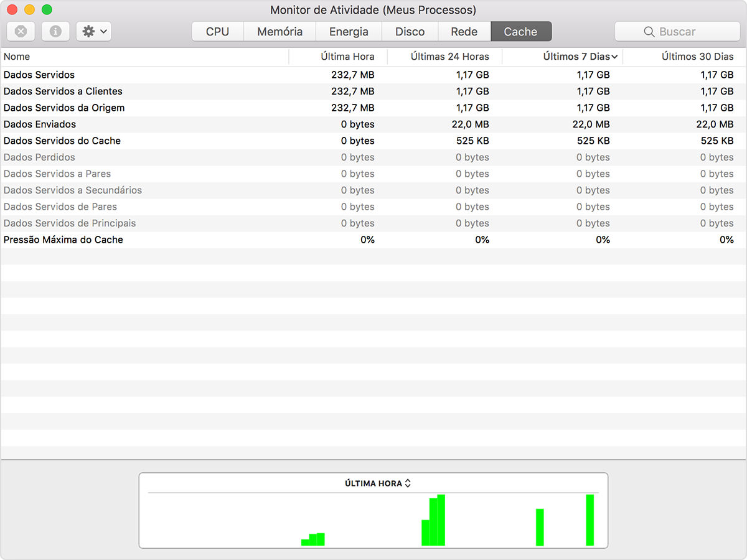Open the process info (i) toolbar icon
The width and height of the screenshot is (747, 560).
pos(55,31)
